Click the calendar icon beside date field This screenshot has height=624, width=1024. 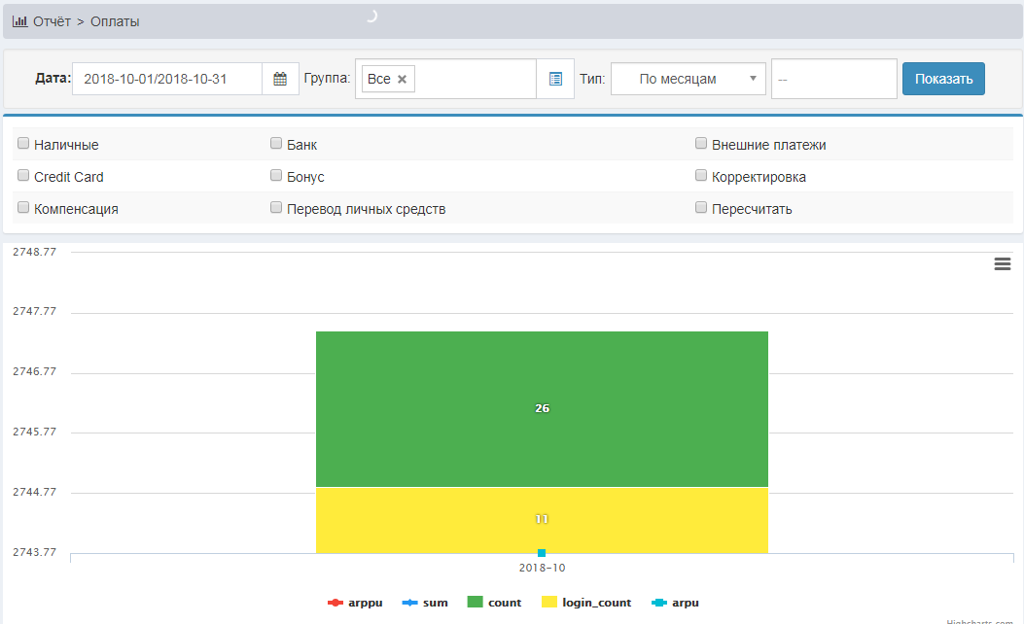click(x=280, y=80)
